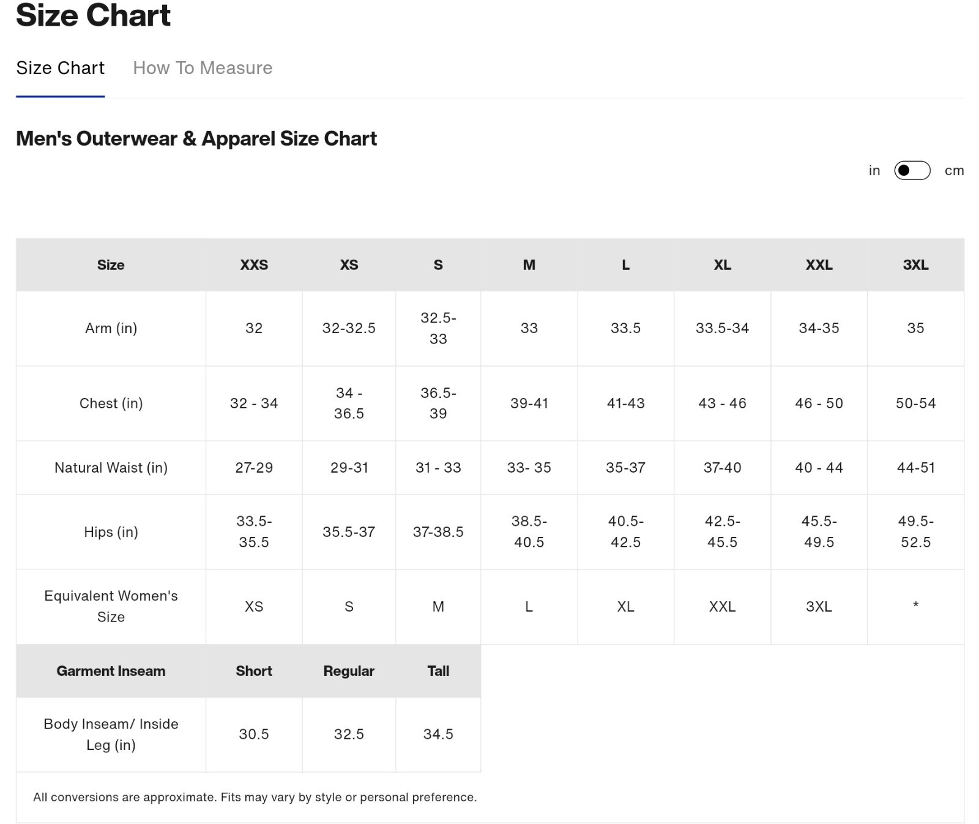
Task: Toggle units from inches to centimeters
Action: click(912, 170)
